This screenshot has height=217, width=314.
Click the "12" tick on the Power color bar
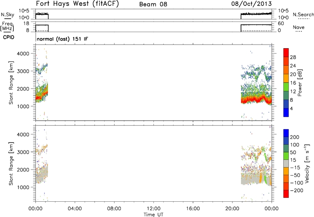tap(293, 92)
